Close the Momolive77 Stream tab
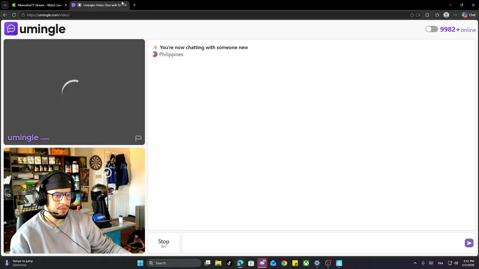Image resolution: width=479 pixels, height=269 pixels. (66, 5)
